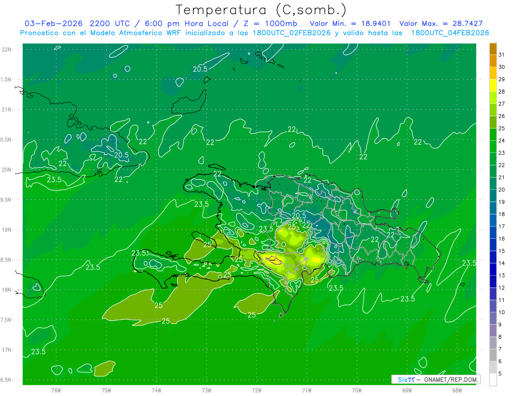Click the 'Valor Max. = 28.7427' value
513x396 pixels.
tap(441, 23)
